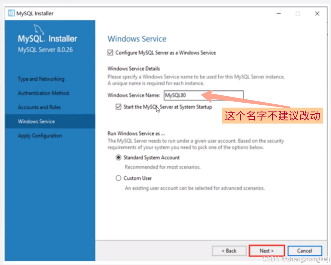This screenshot has height=265, width=331.
Task: Toggle Start the MySQL Server at System Startup
Action: tap(119, 107)
